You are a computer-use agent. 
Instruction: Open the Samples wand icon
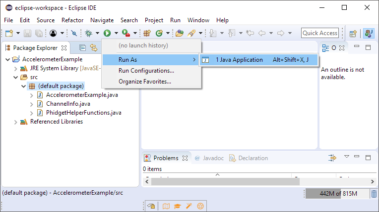pyautogui.click(x=189, y=206)
